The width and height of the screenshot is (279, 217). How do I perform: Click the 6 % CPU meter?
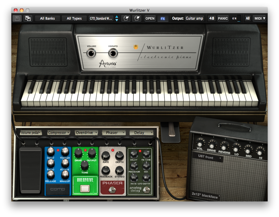pos(236,18)
